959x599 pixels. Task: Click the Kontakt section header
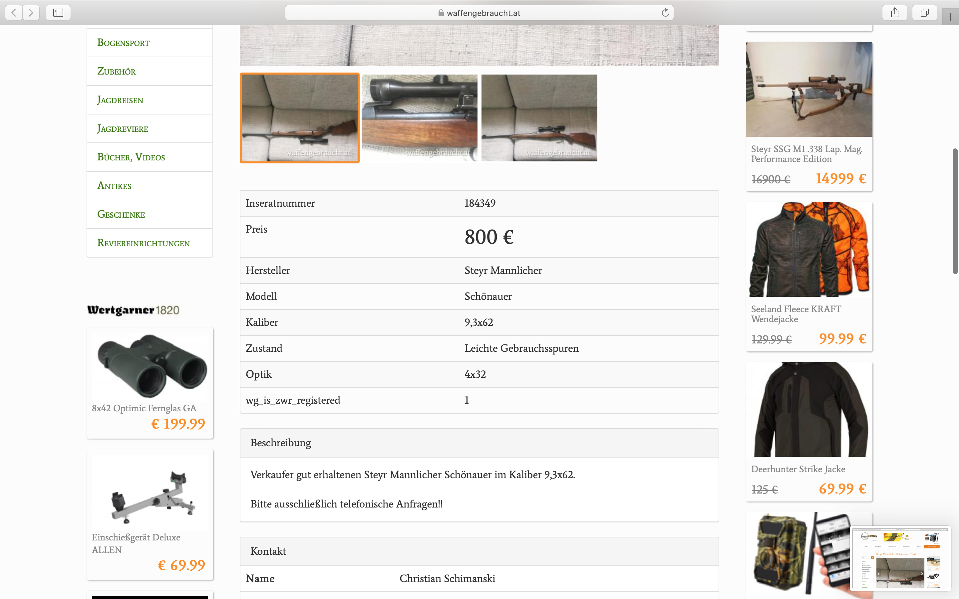[479, 551]
